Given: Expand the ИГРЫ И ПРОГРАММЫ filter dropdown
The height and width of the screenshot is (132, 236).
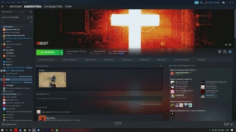Looking at the screenshot, I should [24, 17].
